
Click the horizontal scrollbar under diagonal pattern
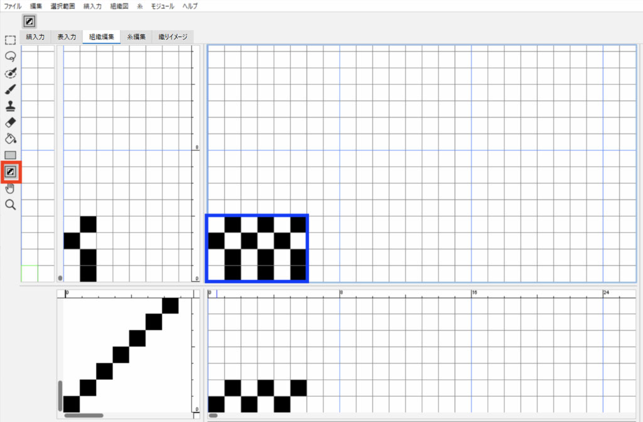click(84, 415)
